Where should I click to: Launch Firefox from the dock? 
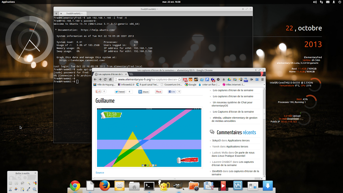[x=104, y=186]
